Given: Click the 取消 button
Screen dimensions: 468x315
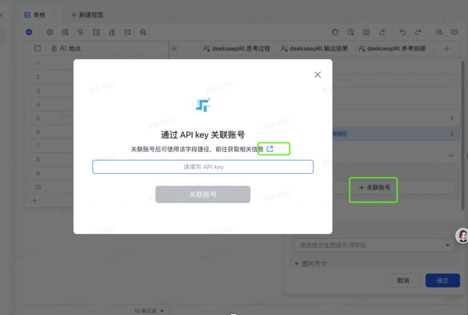Looking at the screenshot, I should 403,280.
